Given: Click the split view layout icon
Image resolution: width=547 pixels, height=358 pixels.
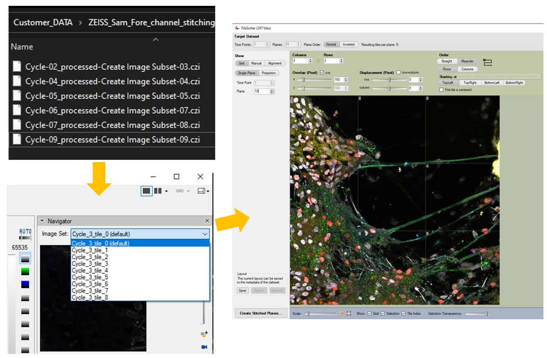Looking at the screenshot, I should pyautogui.click(x=158, y=191).
